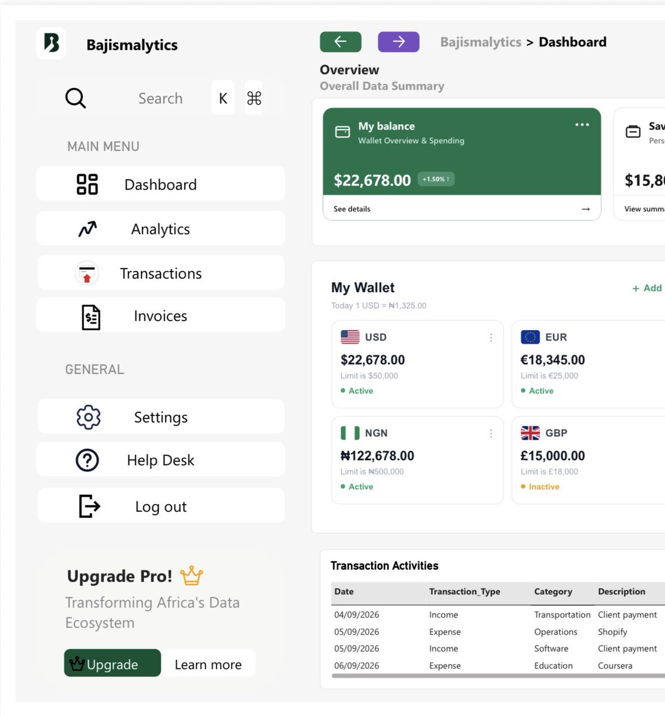Open Dashboard from main menu
Viewport: 665px width, 716px height.
[x=161, y=184]
